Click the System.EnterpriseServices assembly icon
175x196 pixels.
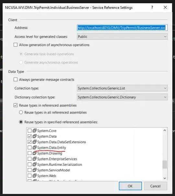coord(34,159)
